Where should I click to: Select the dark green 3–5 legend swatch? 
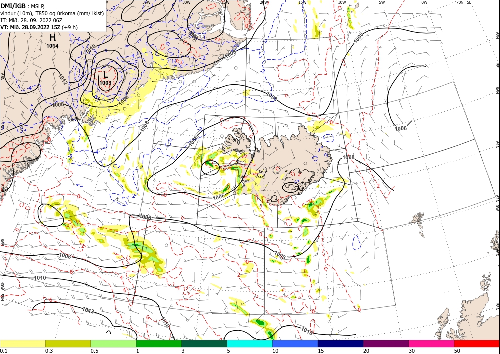coord(204,343)
